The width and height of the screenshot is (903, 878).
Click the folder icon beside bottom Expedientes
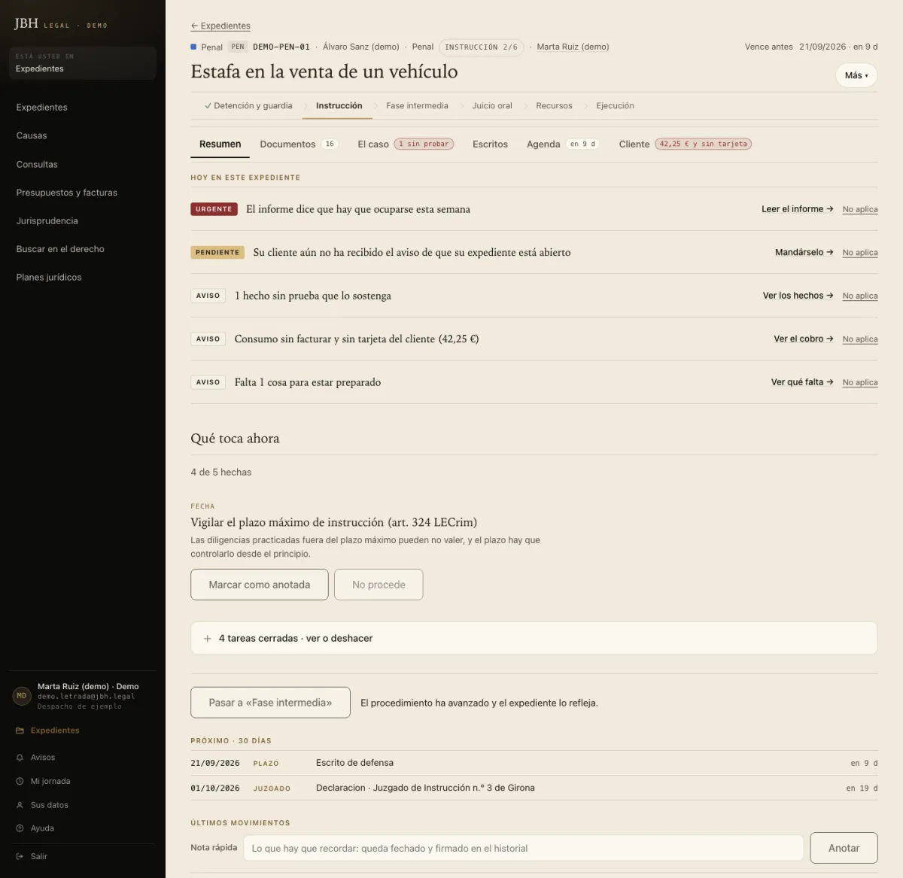coord(20,731)
